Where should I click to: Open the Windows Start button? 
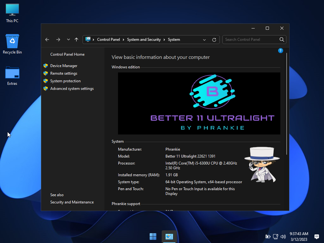[153, 236]
